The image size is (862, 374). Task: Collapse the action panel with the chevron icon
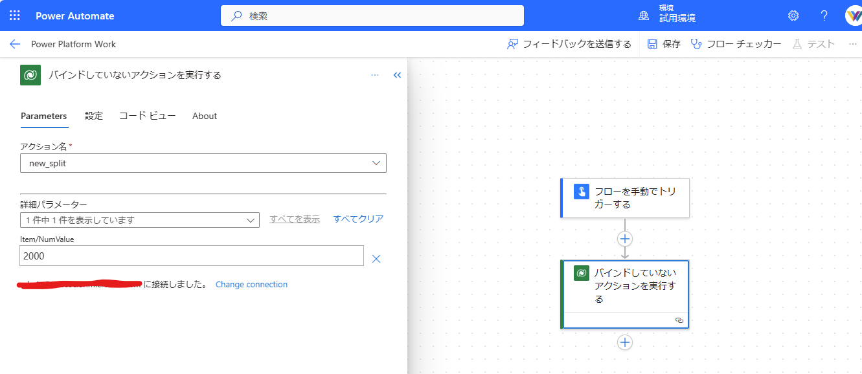tap(397, 74)
